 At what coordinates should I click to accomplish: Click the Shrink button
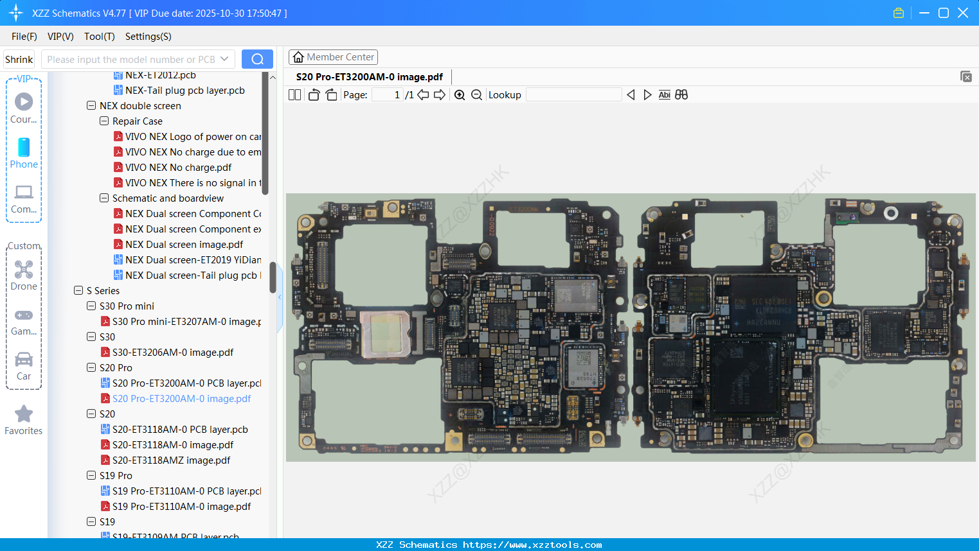(19, 59)
